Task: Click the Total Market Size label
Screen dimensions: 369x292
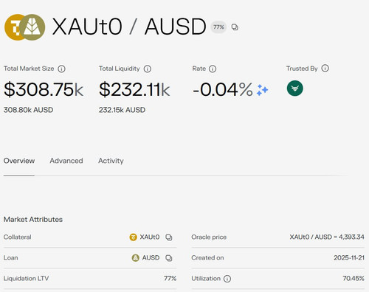Action: tap(29, 69)
